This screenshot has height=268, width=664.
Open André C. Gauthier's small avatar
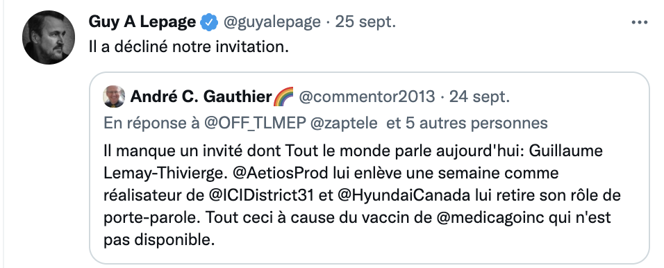point(114,97)
